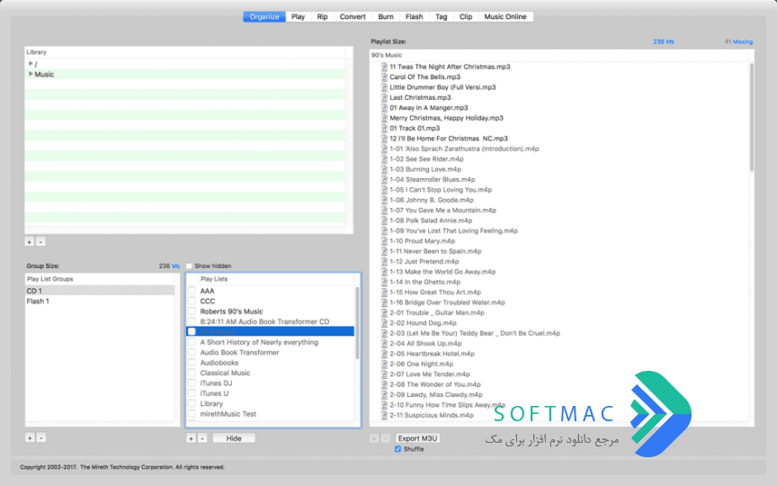Viewport: 777px width, 486px height.
Task: Click the Hide button
Action: [234, 438]
